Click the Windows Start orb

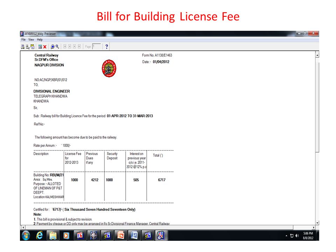pos(26,236)
